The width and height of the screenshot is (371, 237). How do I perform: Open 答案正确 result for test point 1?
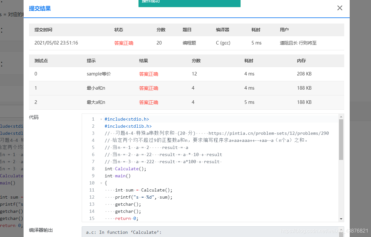tap(149, 88)
